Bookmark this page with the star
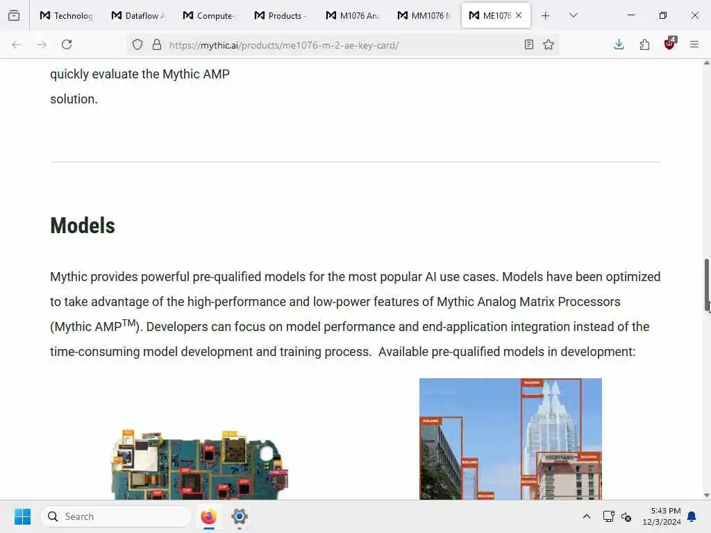Screen dimensions: 711x533 pos(549,44)
